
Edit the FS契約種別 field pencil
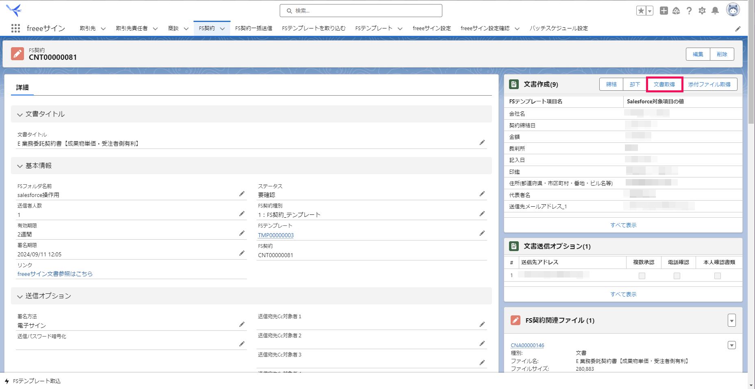tap(482, 214)
